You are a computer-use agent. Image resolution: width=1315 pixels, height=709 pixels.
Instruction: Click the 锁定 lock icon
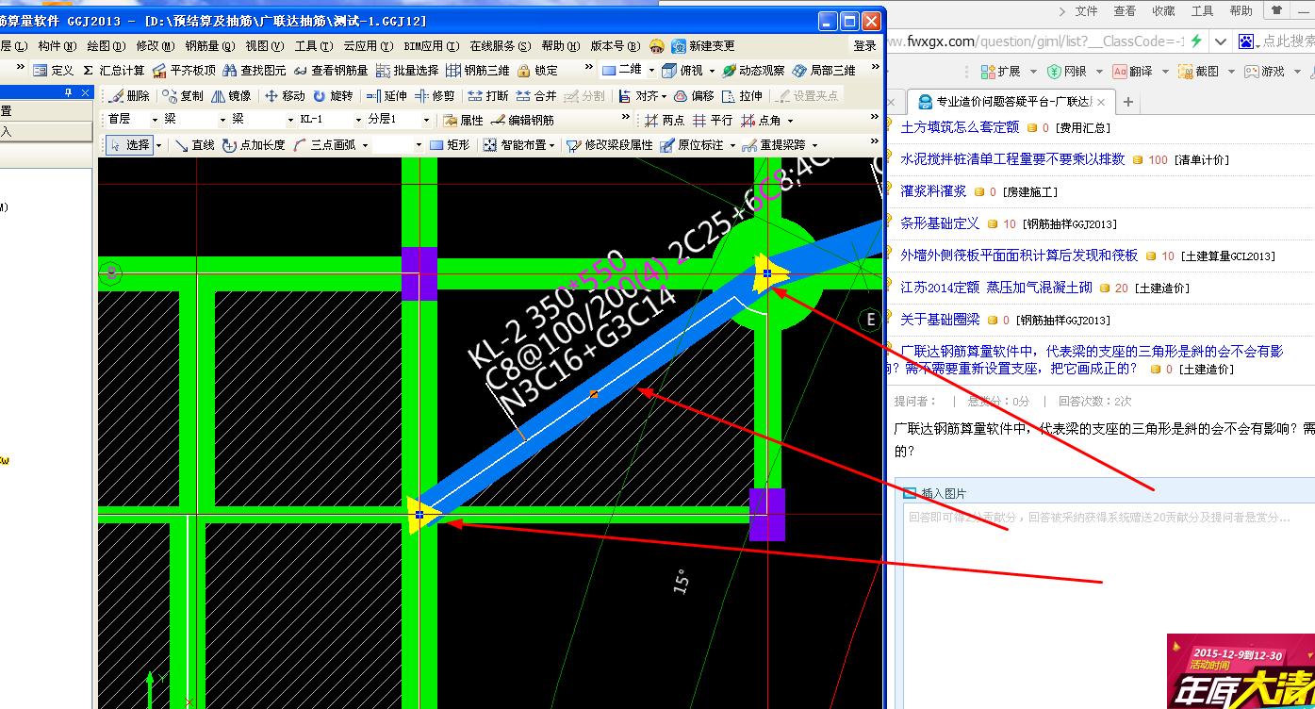537,71
